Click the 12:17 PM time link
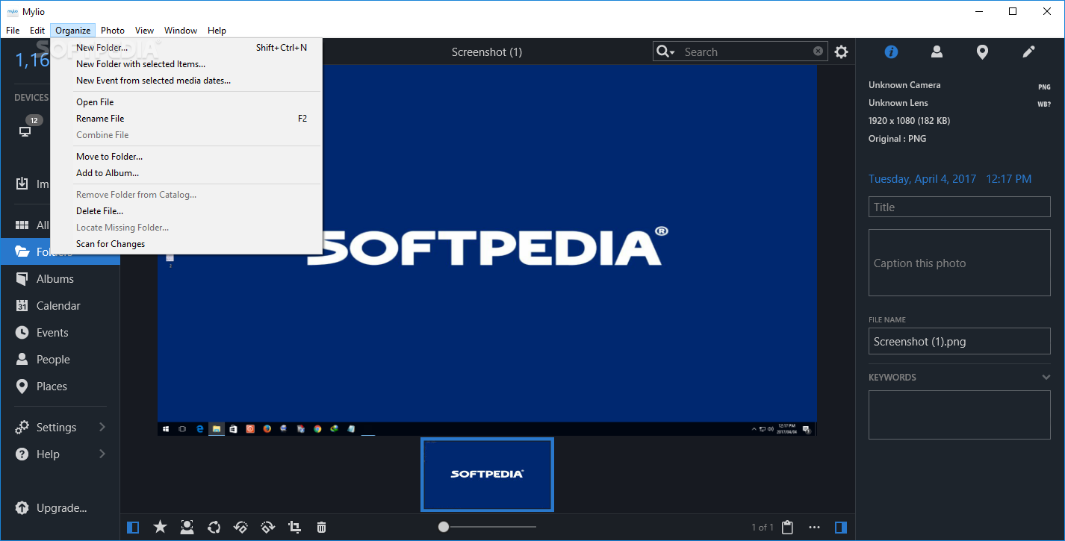 tap(1008, 179)
